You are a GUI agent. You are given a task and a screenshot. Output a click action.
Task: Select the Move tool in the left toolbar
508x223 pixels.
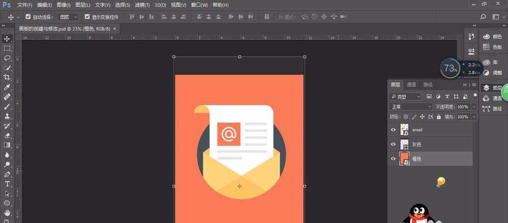[7, 39]
